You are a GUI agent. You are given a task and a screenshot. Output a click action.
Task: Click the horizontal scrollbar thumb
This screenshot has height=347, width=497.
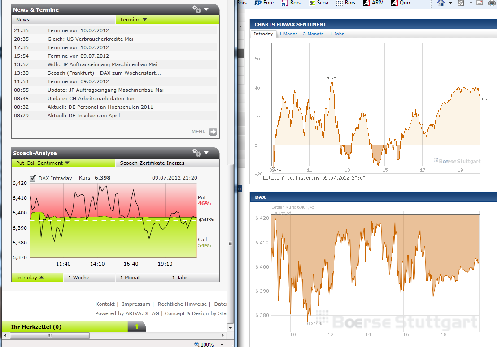pyautogui.click(x=50, y=335)
